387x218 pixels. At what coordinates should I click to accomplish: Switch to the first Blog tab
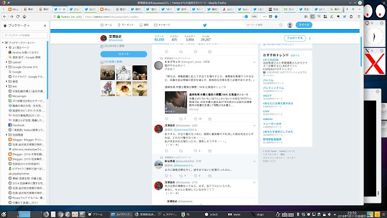click(13, 9)
